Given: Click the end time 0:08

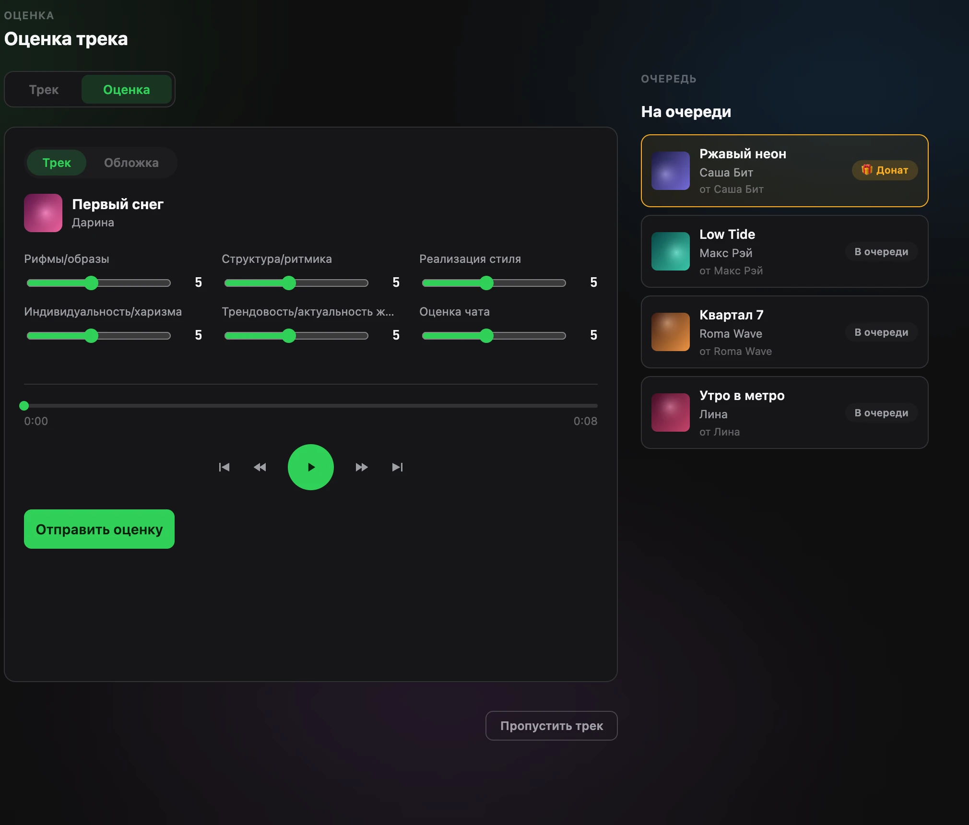Looking at the screenshot, I should (585, 421).
